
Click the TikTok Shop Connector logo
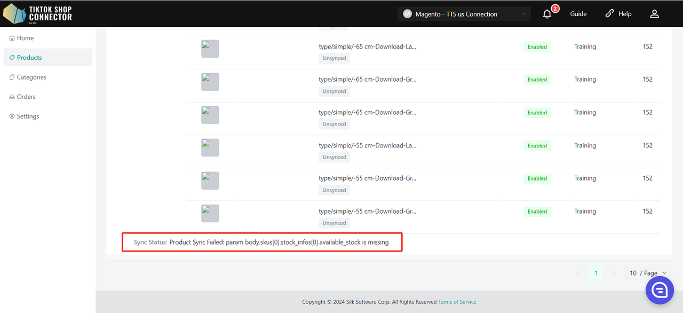(x=37, y=13)
